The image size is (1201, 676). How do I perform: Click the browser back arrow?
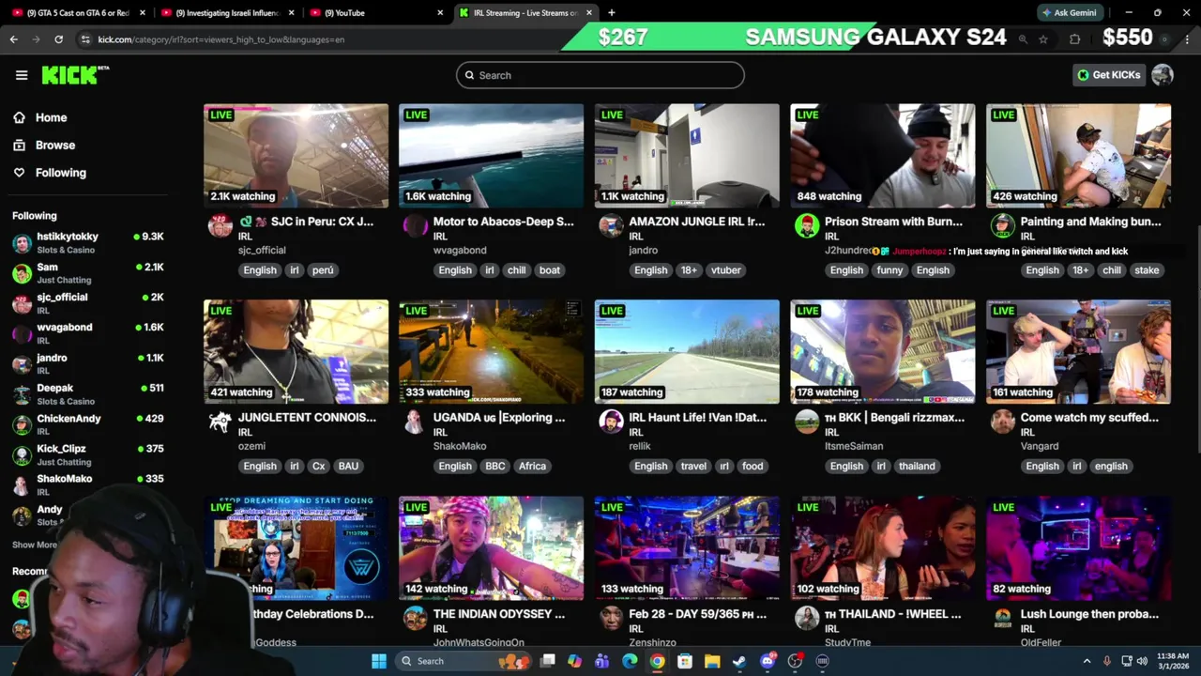coord(13,39)
